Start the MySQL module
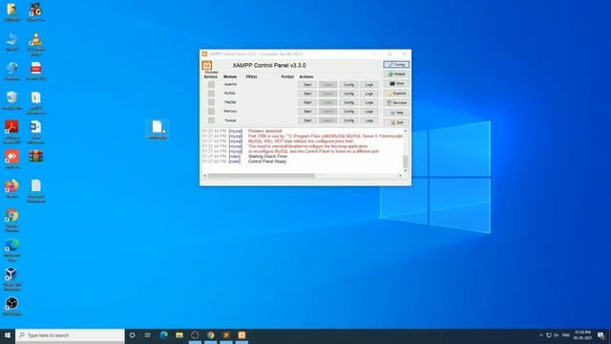This screenshot has height=344, width=611. (307, 94)
